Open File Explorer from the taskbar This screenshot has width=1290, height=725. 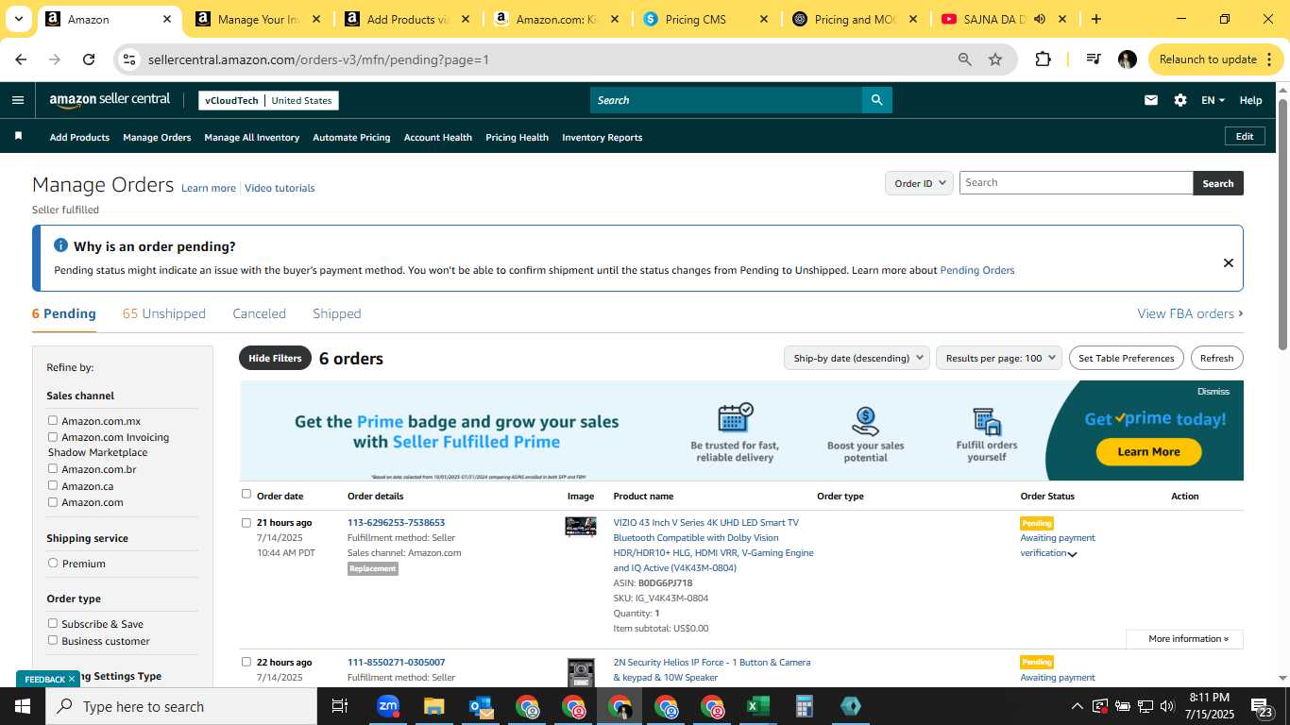[x=433, y=706]
